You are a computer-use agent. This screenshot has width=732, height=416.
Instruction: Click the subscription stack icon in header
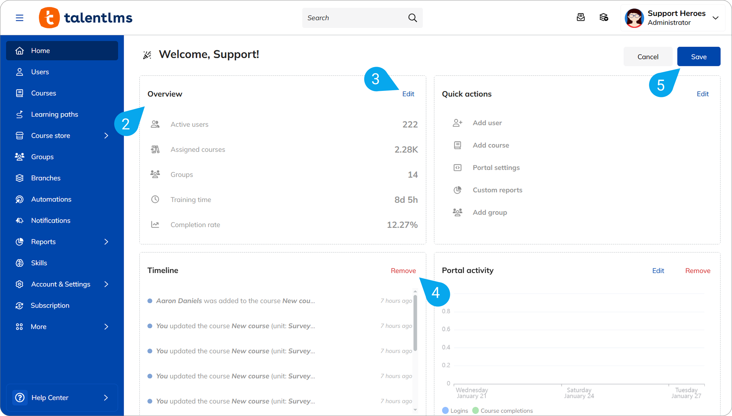point(604,17)
